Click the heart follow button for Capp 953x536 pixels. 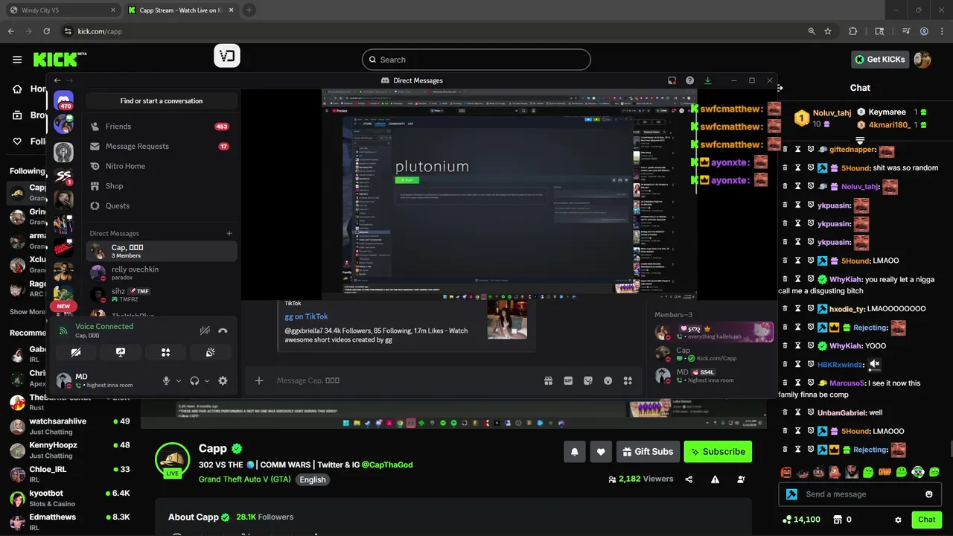pos(601,451)
